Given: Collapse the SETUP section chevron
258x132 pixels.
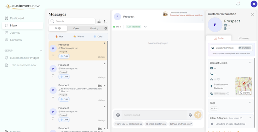Looking at the screenshot, I should point(41,51).
